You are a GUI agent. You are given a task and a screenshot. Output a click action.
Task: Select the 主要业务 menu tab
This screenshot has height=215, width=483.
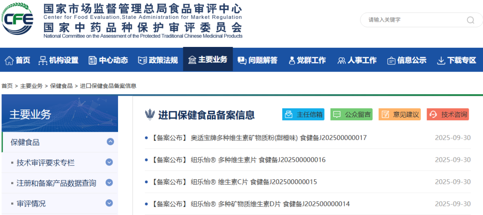tap(208, 59)
